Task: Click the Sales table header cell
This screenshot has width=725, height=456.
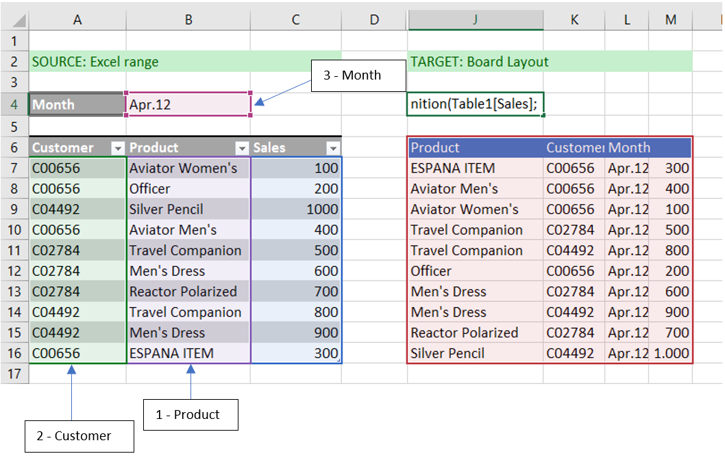Action: click(x=296, y=148)
